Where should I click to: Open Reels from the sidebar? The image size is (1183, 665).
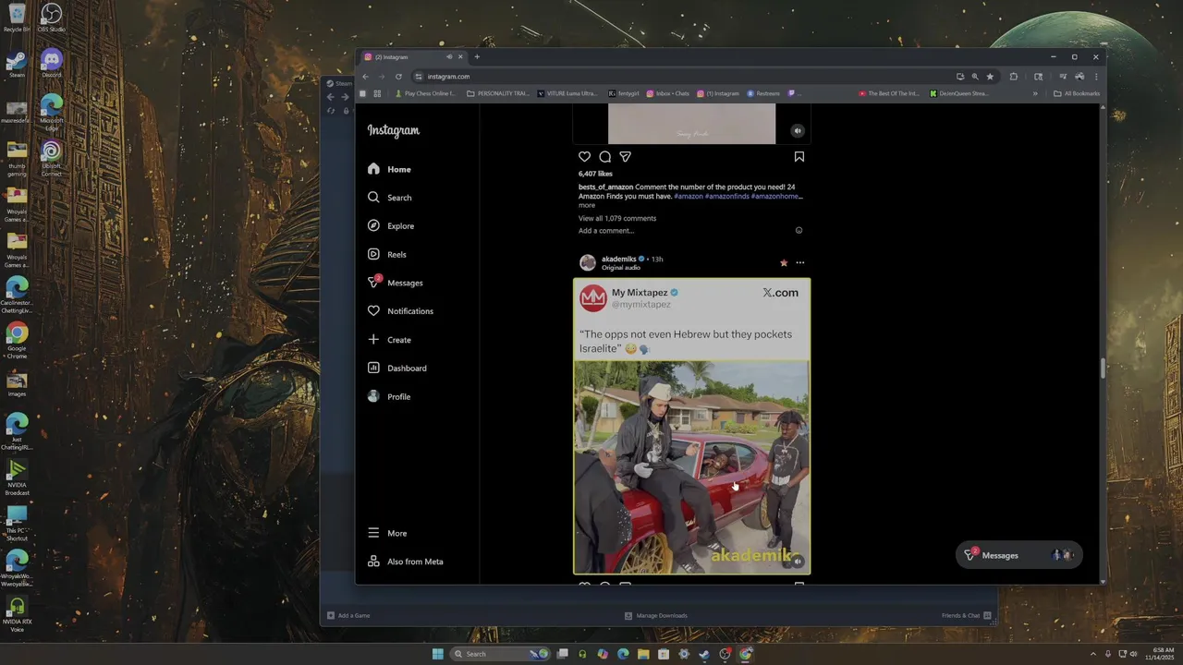point(386,255)
